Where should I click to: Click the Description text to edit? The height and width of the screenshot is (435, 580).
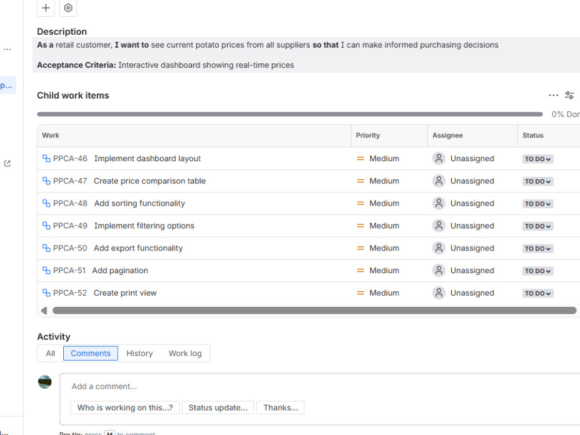[307, 55]
